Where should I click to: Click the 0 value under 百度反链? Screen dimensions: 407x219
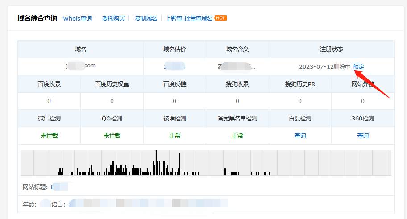pos(174,101)
